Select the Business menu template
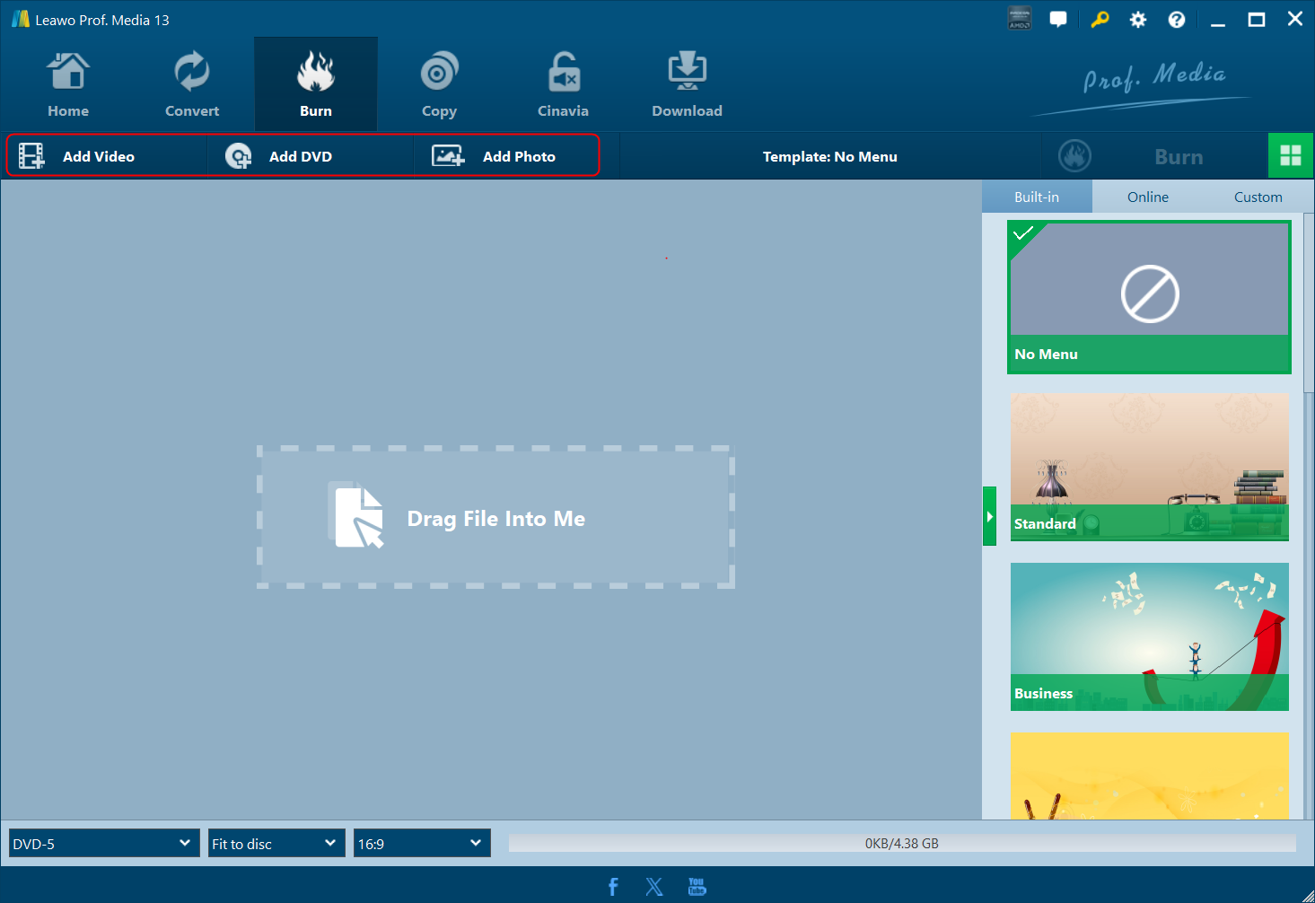Image resolution: width=1315 pixels, height=903 pixels. pyautogui.click(x=1149, y=636)
